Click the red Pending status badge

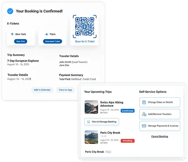coord(128,141)
